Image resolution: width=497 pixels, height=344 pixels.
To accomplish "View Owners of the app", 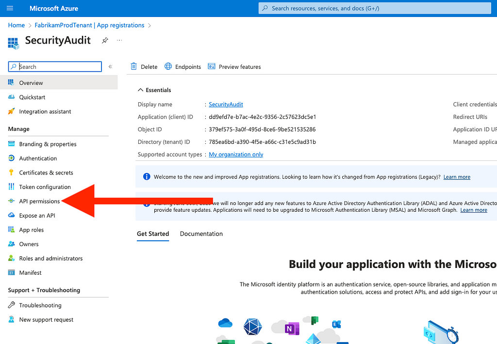I will point(29,244).
